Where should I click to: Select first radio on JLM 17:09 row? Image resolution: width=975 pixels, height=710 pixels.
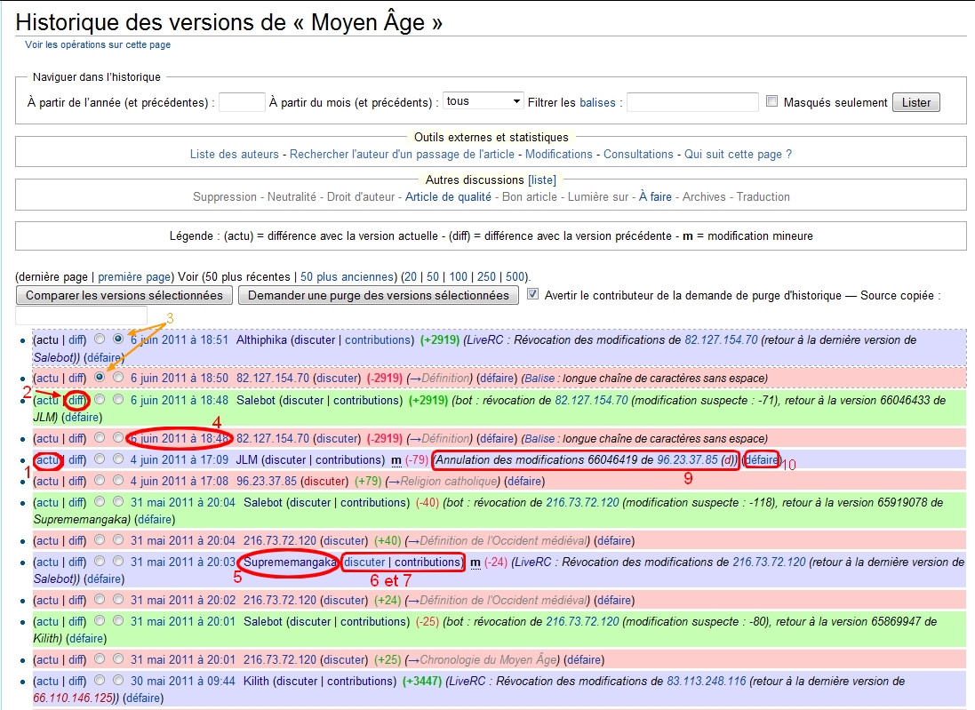click(100, 459)
